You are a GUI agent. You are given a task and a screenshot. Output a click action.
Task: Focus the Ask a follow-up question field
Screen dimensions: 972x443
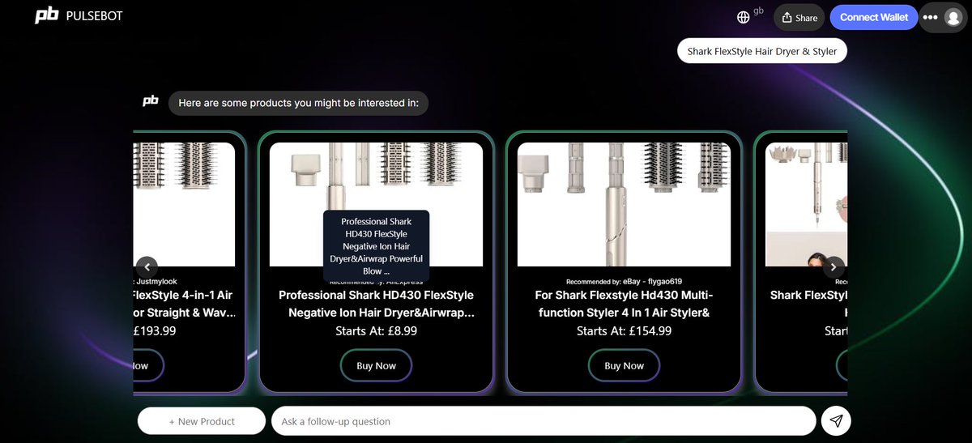tap(544, 421)
